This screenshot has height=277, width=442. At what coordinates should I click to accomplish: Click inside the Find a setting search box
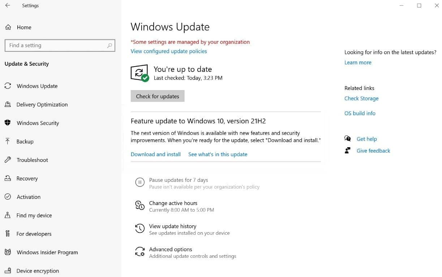pos(60,46)
